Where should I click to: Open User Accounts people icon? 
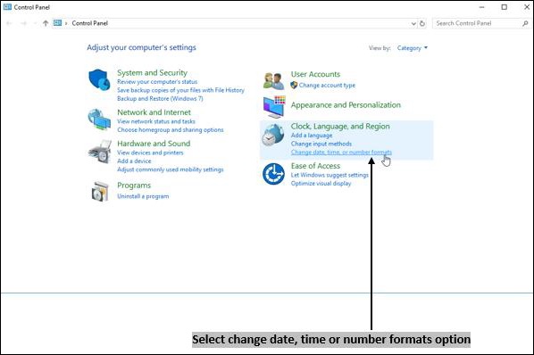273,81
